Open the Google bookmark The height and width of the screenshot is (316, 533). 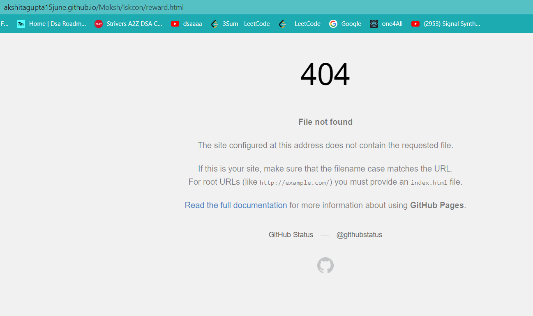[x=350, y=23]
